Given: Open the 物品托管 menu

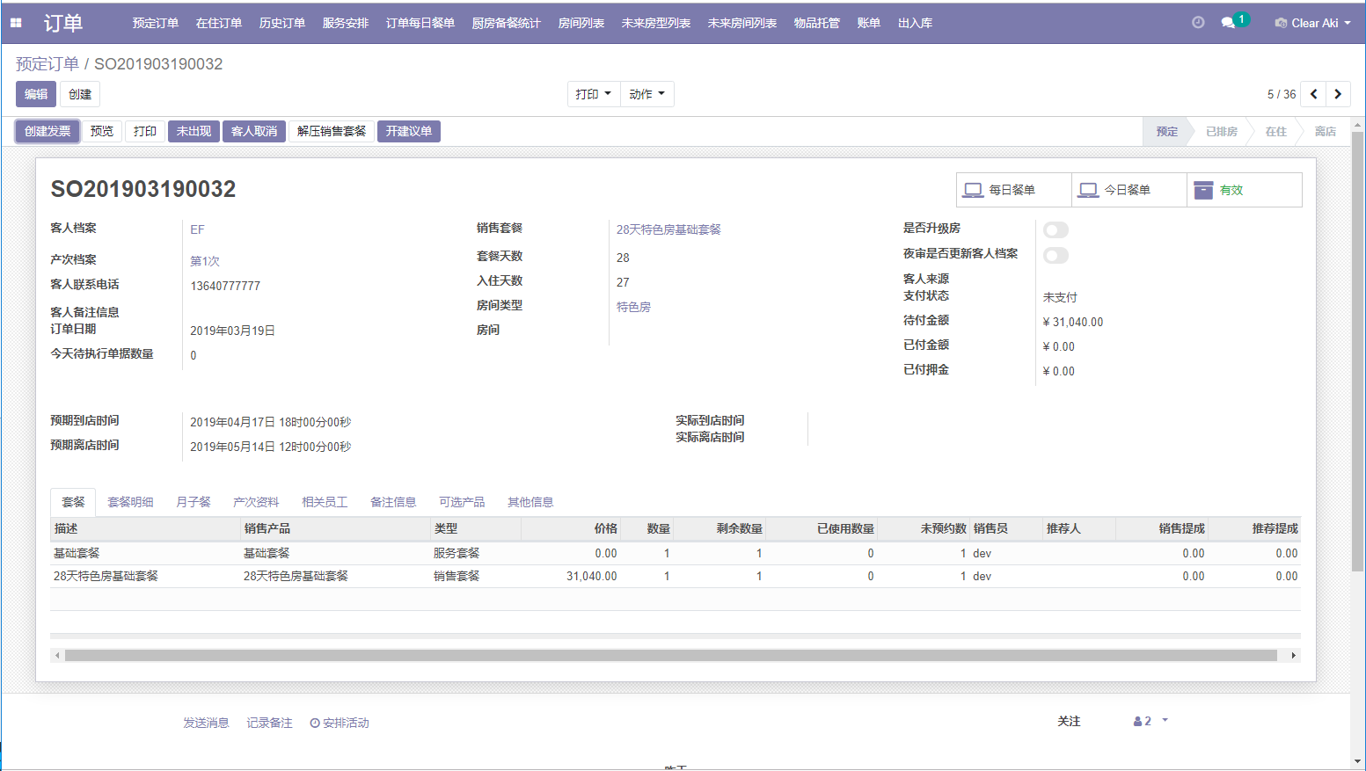Looking at the screenshot, I should pyautogui.click(x=817, y=23).
